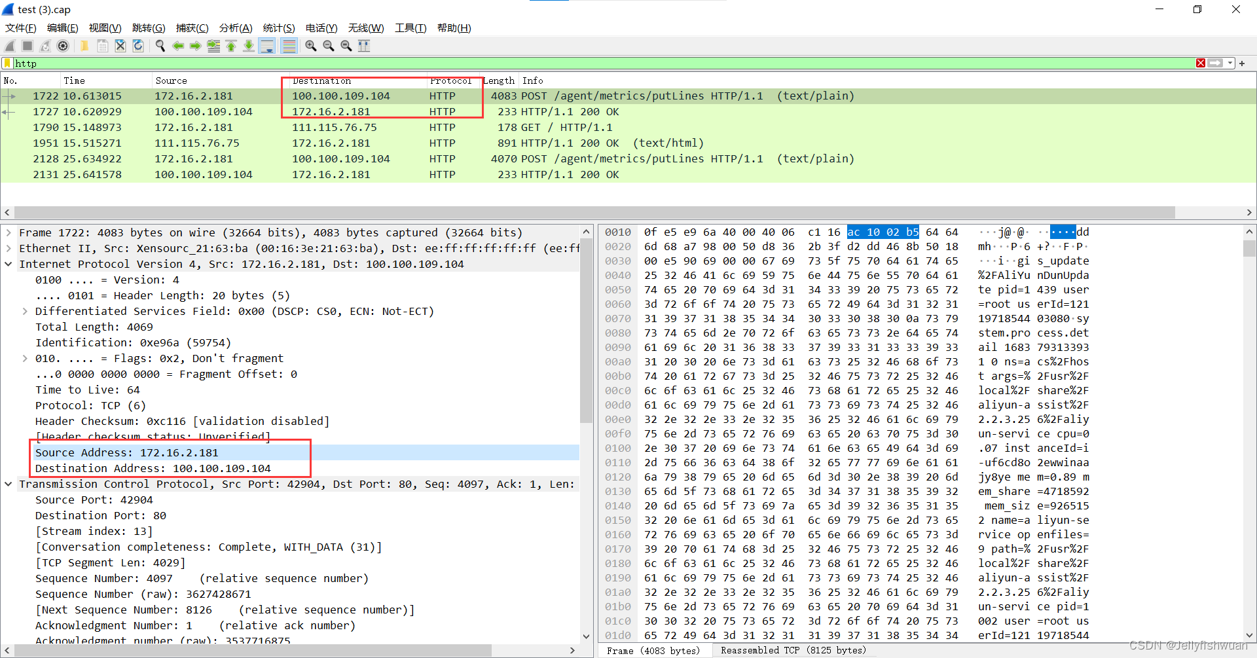Screen dimensions: 1257x658
Task: Close this capture file
Action: click(120, 46)
